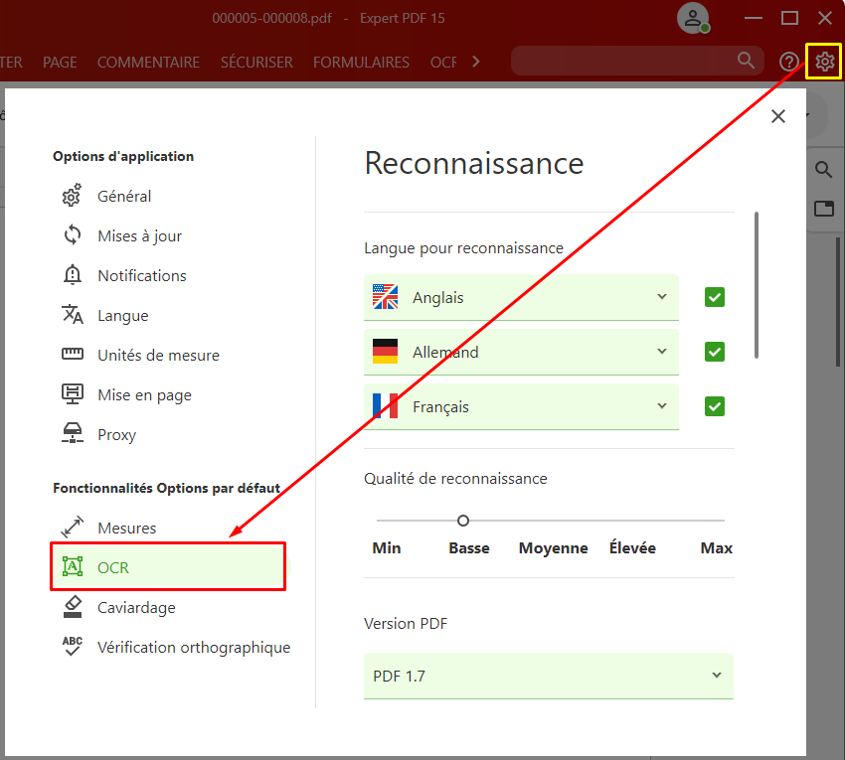
Task: Set recognition quality to Max
Action: [716, 547]
